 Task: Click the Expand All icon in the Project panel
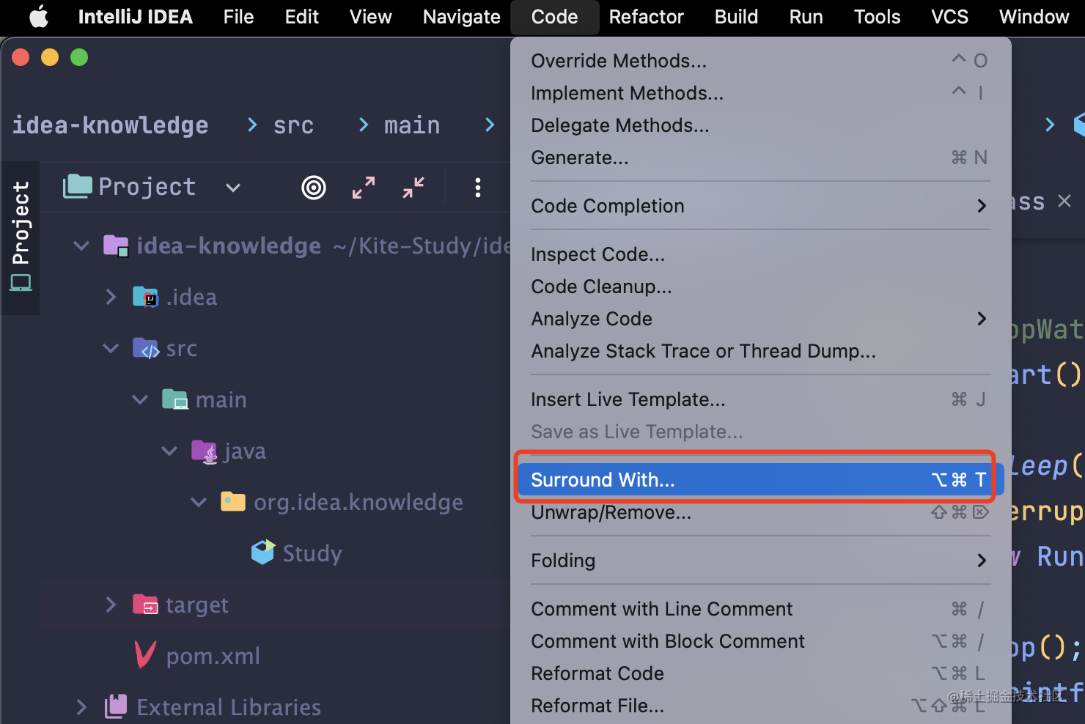pyautogui.click(x=364, y=188)
